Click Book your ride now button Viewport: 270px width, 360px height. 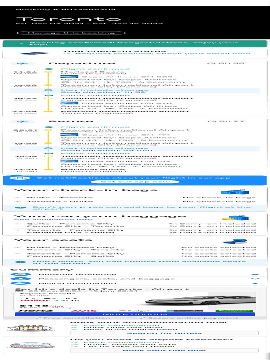coord(164,351)
